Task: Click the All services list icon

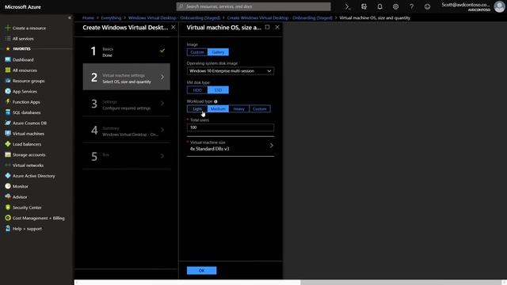Action: [8, 39]
